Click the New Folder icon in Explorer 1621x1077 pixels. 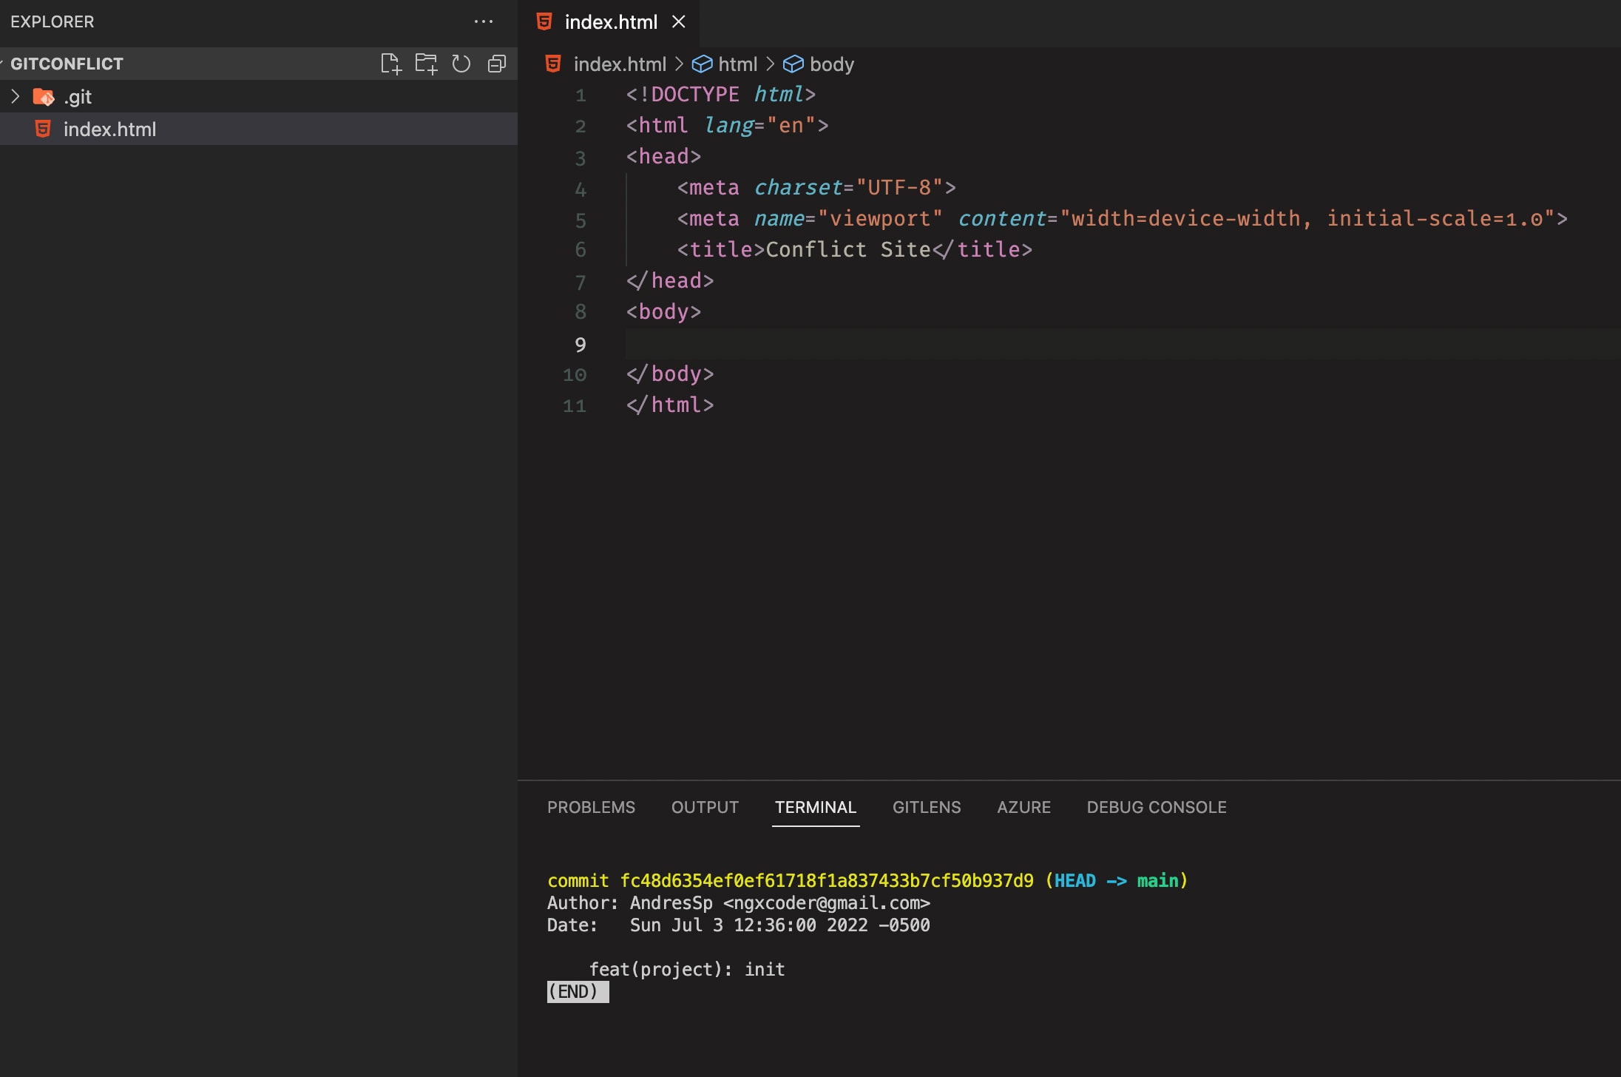[x=426, y=64]
